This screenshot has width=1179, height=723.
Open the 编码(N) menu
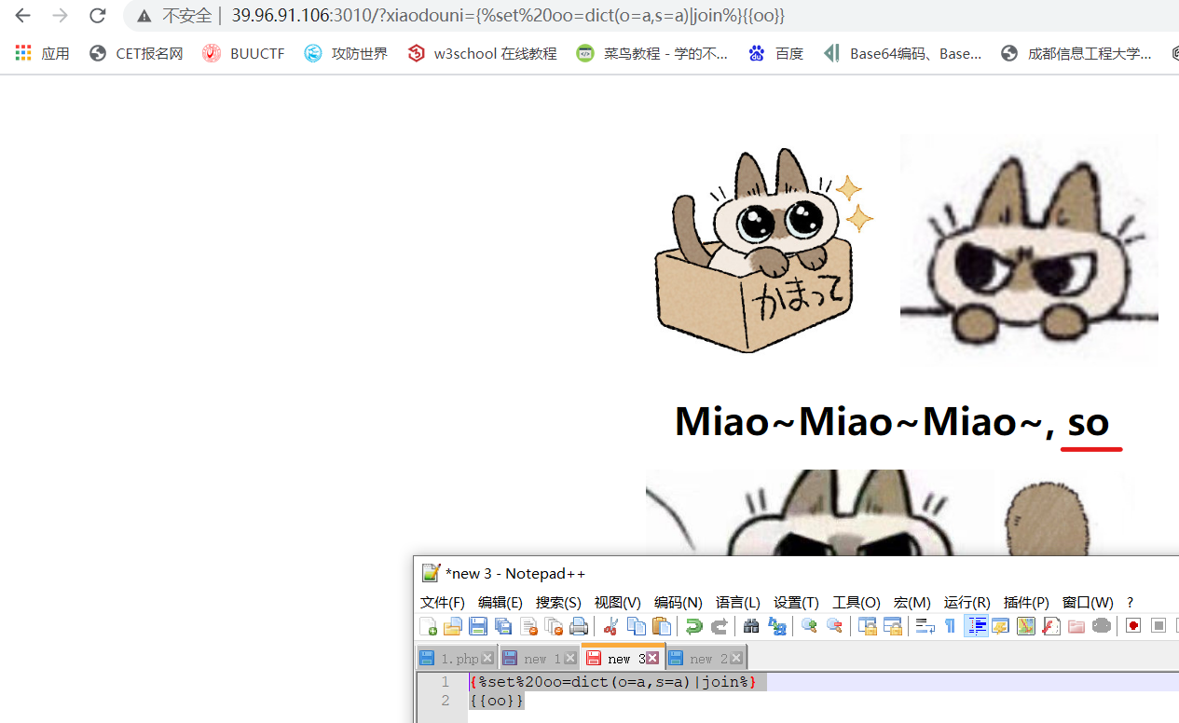point(679,603)
